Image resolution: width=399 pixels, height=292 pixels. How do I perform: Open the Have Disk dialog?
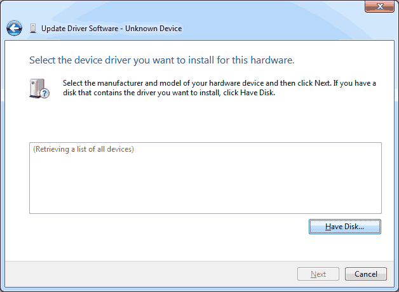click(345, 227)
